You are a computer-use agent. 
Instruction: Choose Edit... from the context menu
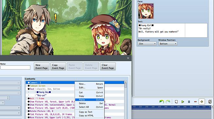click(x=90, y=87)
